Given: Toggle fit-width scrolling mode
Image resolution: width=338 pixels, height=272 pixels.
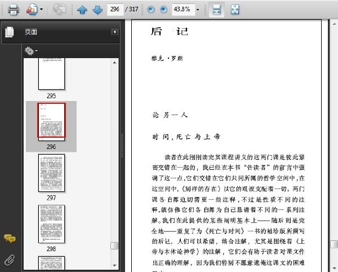Looking at the screenshot, I should pyautogui.click(x=216, y=10).
